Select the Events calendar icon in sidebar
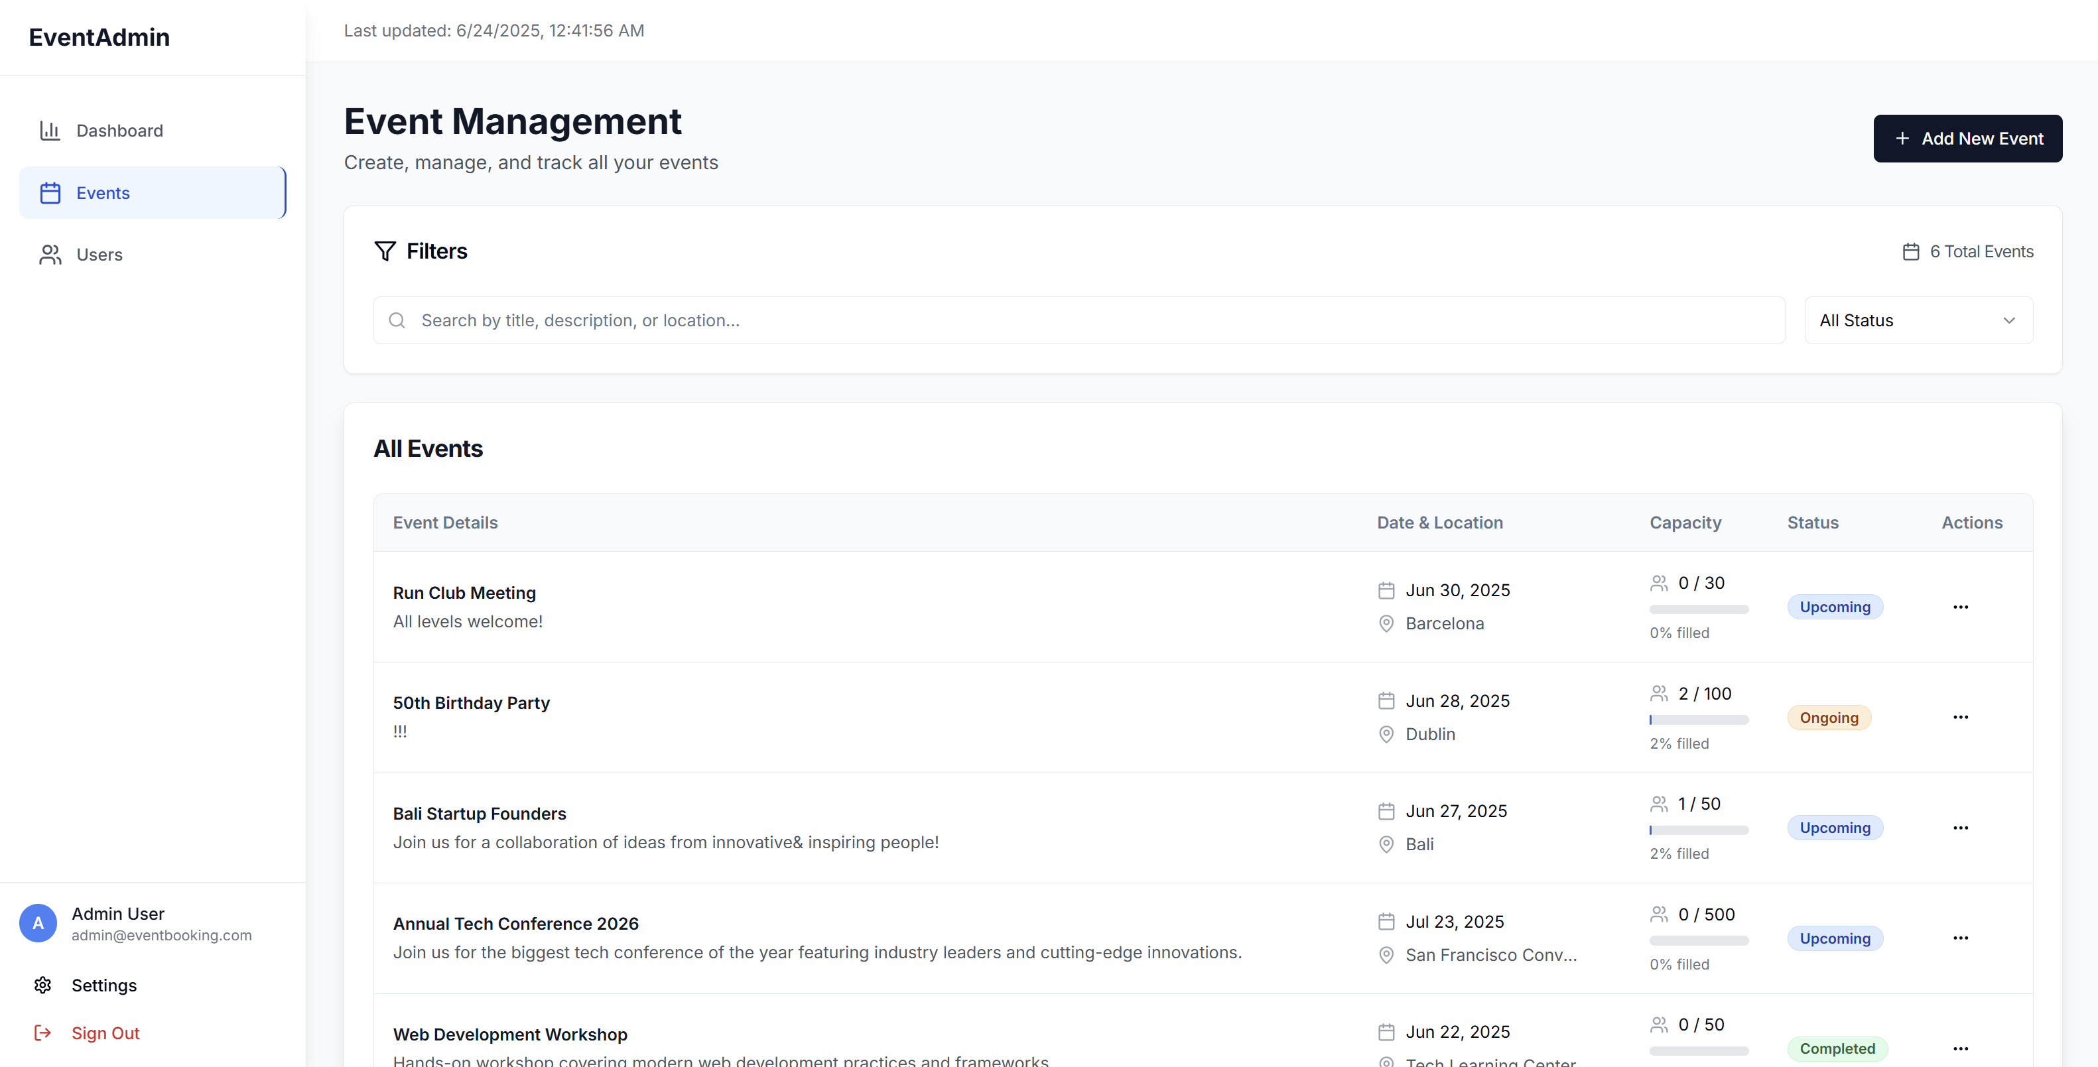The width and height of the screenshot is (2098, 1067). [50, 192]
